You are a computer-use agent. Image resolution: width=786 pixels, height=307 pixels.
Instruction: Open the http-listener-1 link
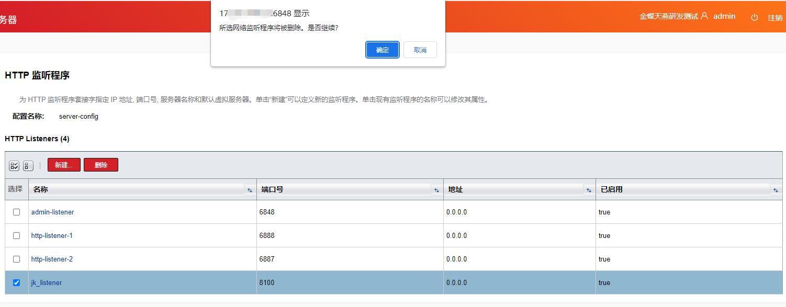52,236
